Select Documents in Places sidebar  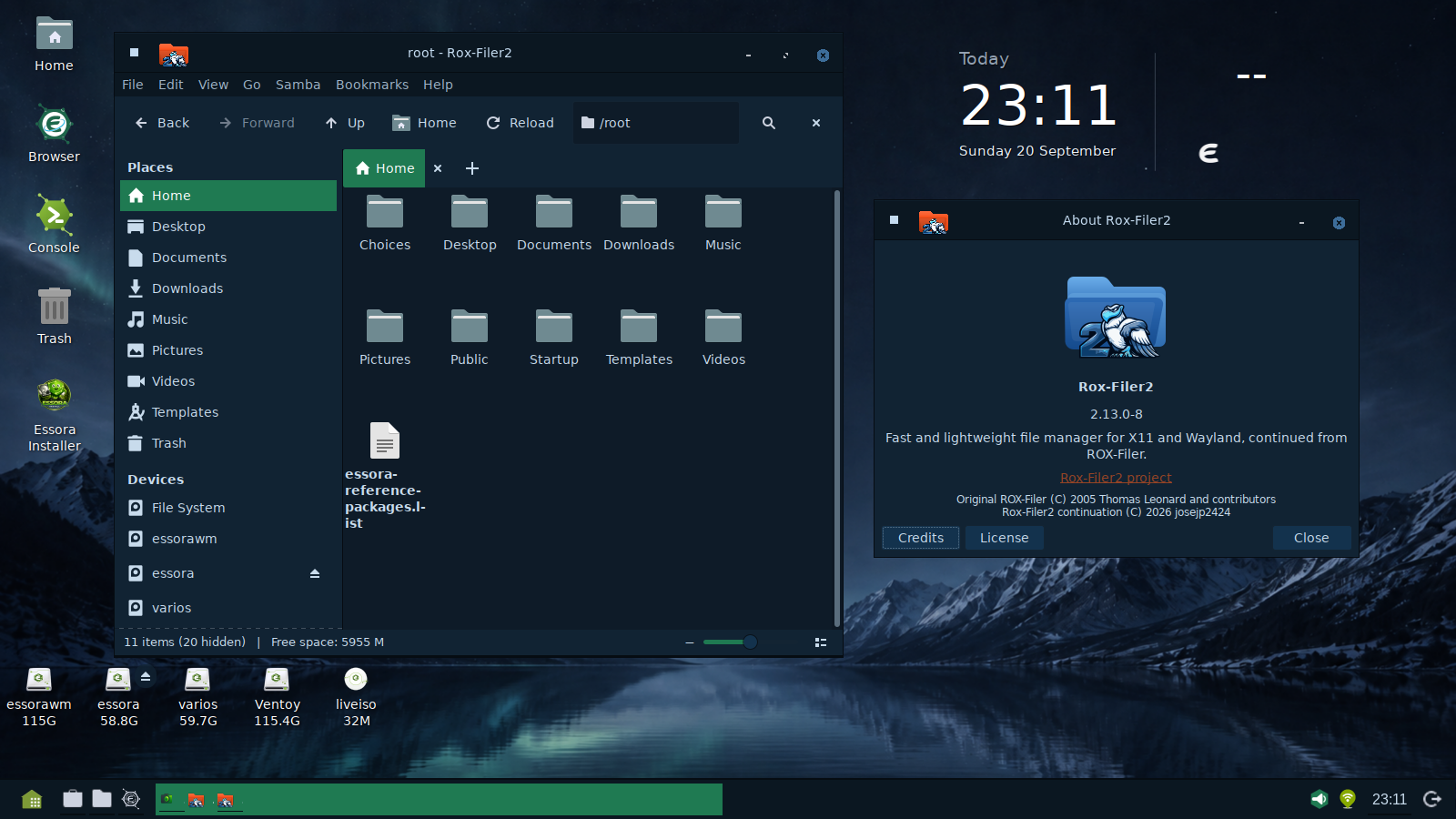(x=228, y=258)
